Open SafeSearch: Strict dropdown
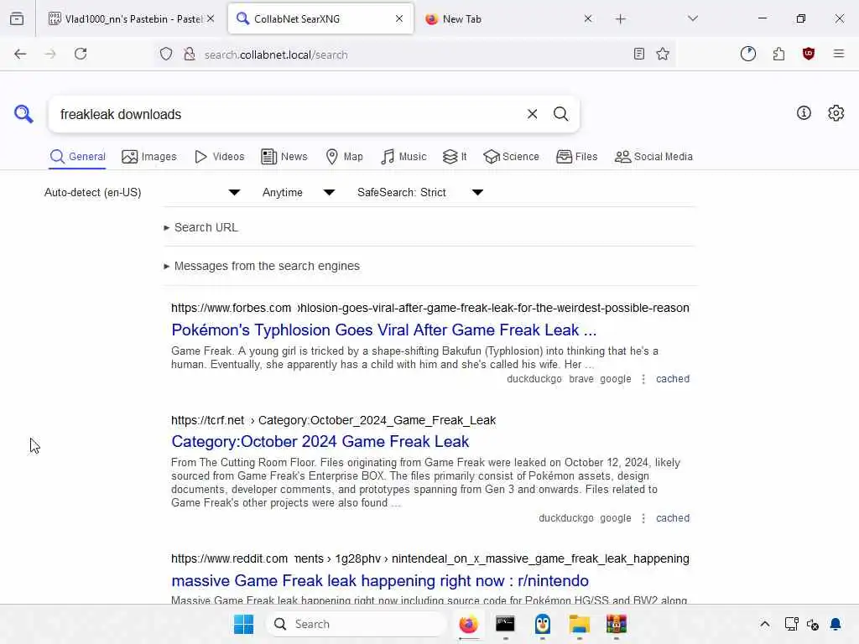This screenshot has width=859, height=644. pos(420,192)
